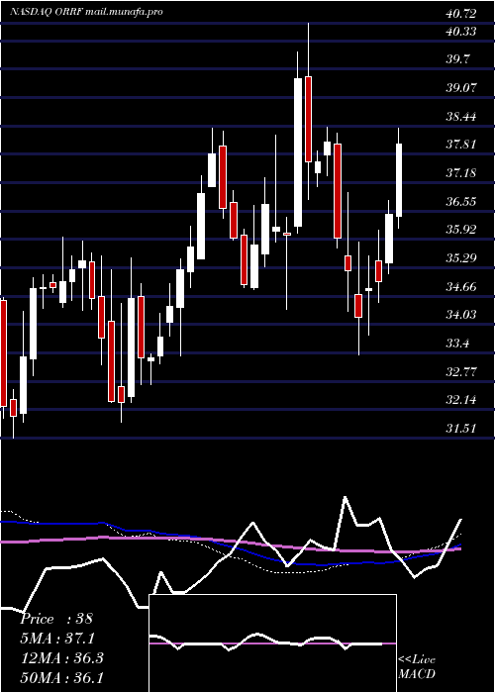Click the 35.92 price axis label
This screenshot has width=495, height=693.
click(461, 230)
